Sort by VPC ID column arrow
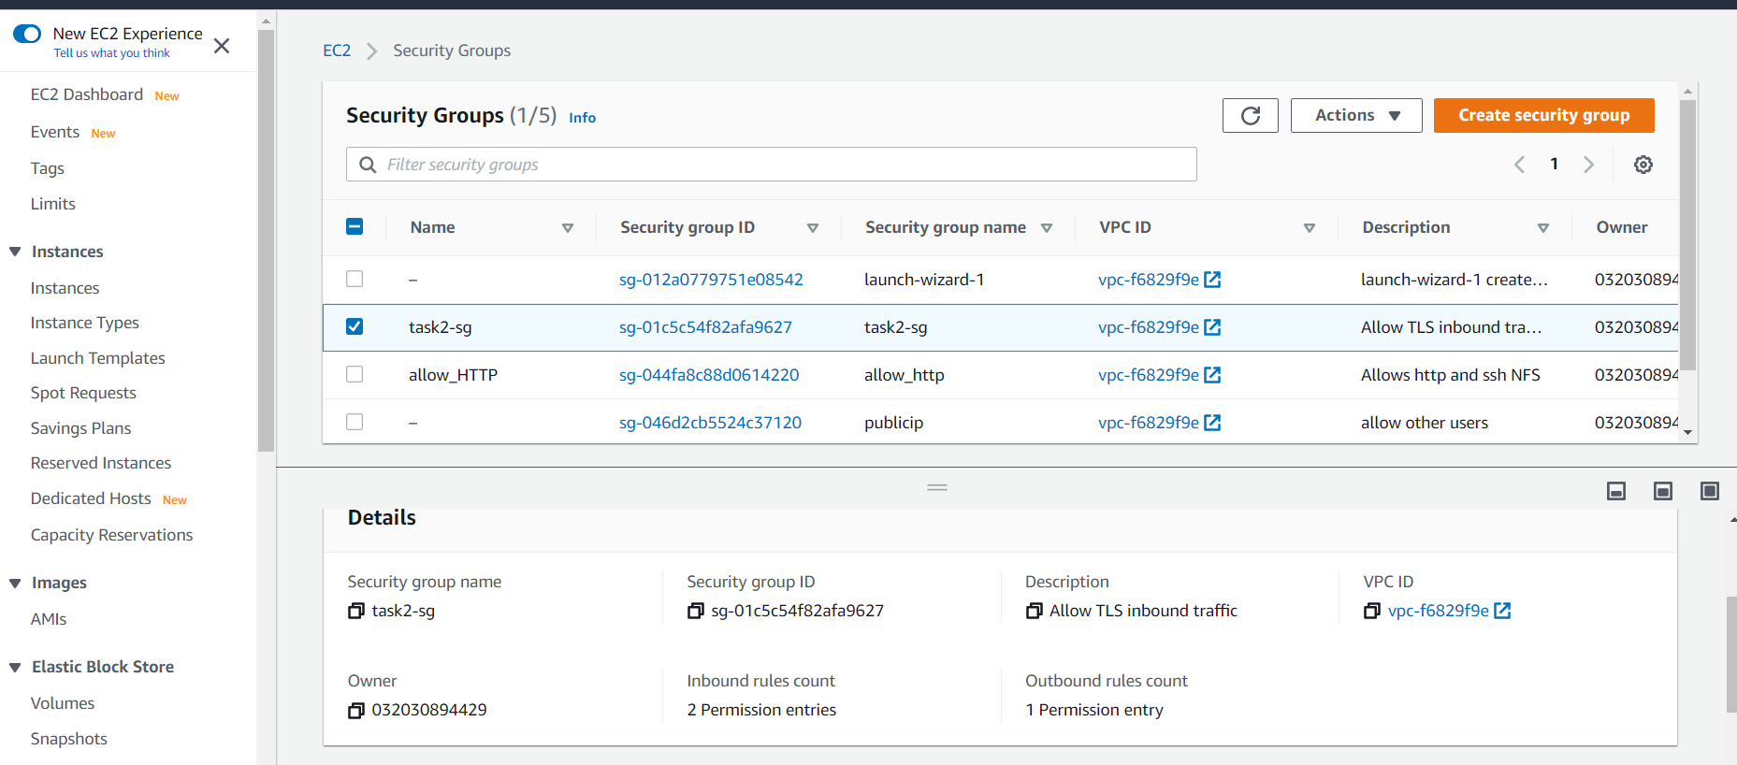Image resolution: width=1737 pixels, height=765 pixels. pyautogui.click(x=1309, y=228)
